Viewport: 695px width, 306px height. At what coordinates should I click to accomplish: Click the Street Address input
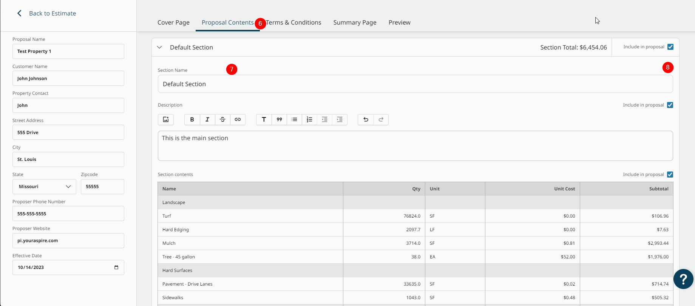[x=68, y=132]
